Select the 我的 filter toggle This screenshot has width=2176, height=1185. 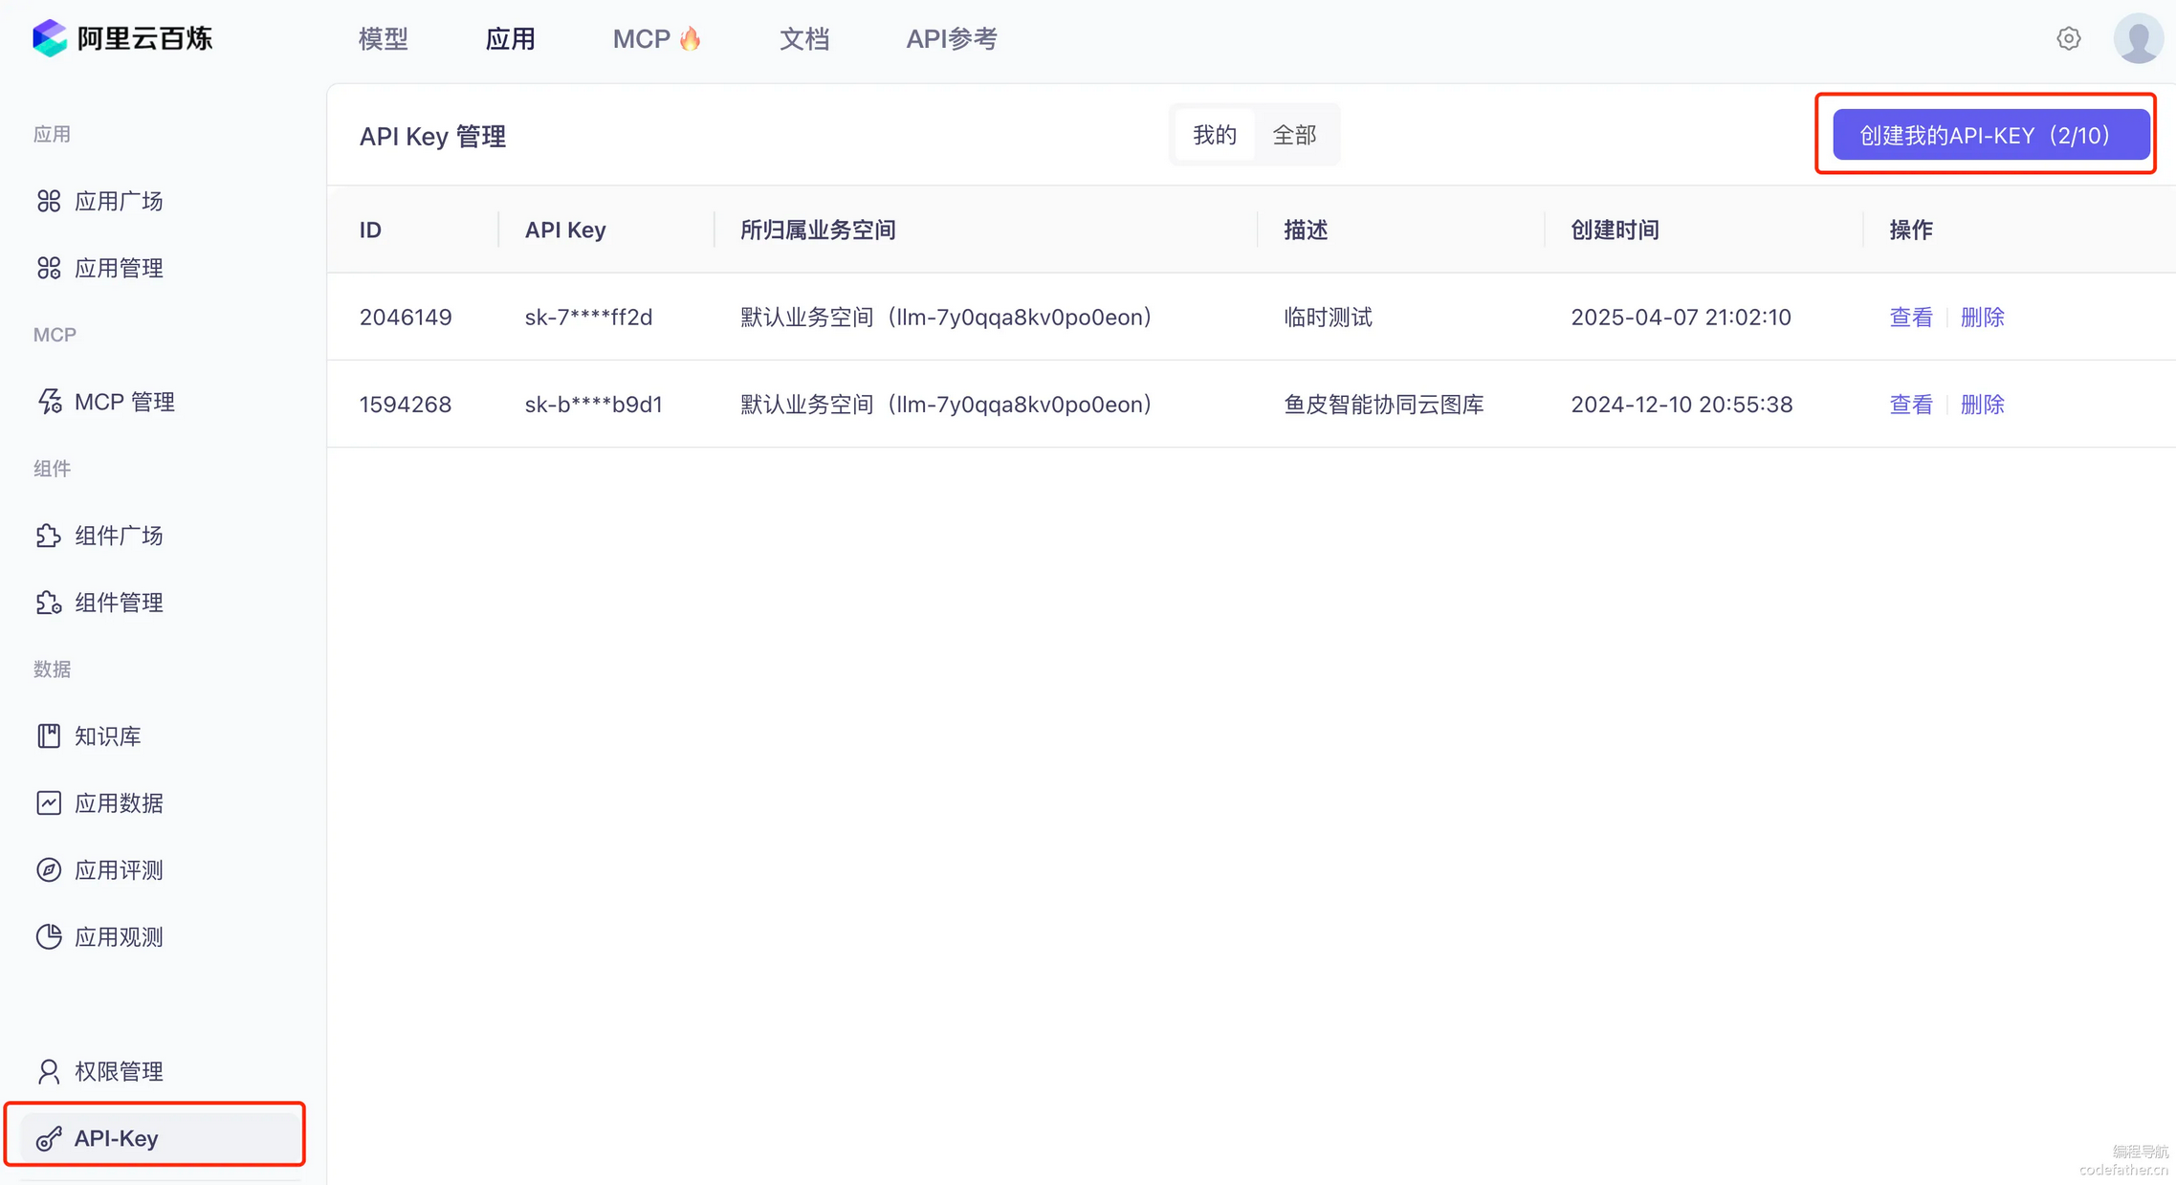point(1214,135)
